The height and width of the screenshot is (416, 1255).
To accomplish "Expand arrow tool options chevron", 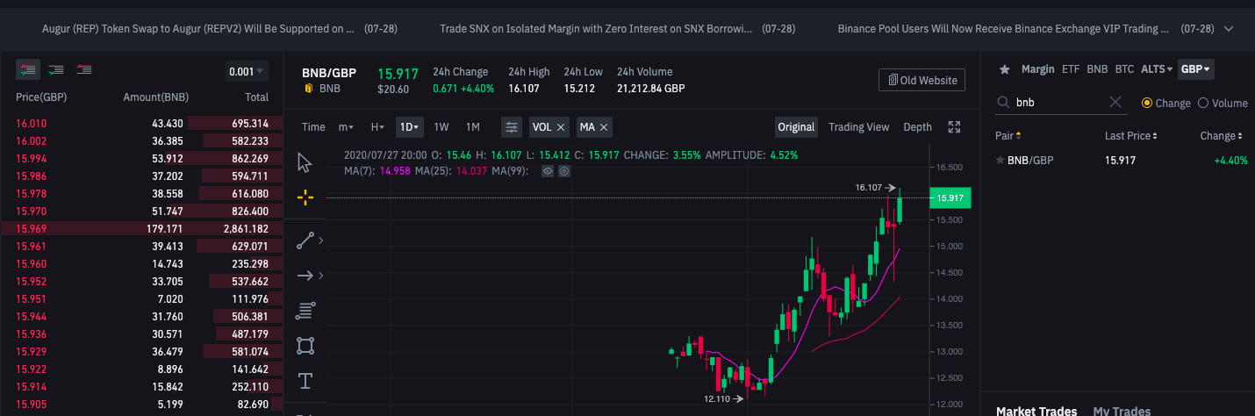I will point(321,276).
